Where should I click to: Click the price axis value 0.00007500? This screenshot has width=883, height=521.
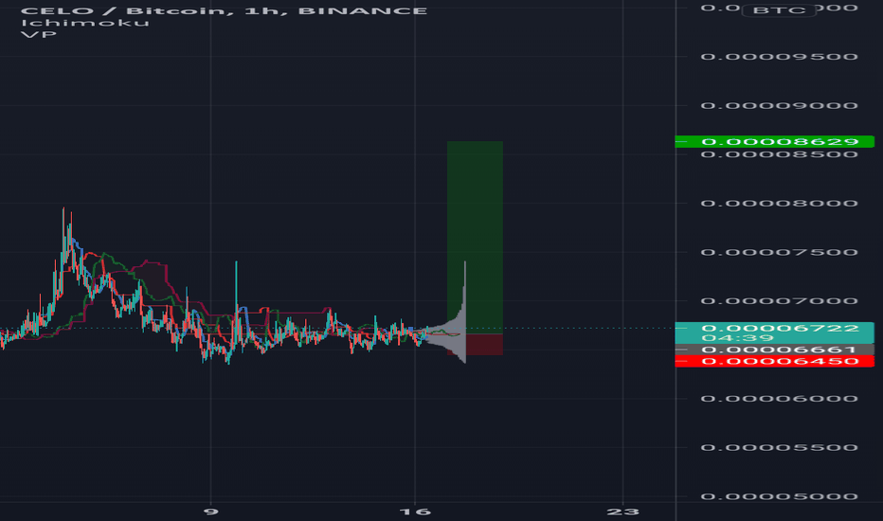click(780, 252)
